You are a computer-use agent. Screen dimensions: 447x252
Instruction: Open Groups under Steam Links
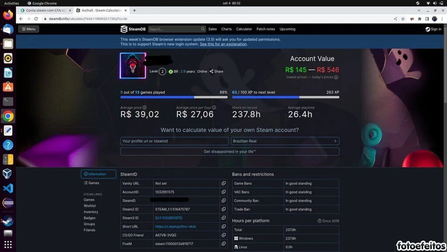click(x=89, y=224)
